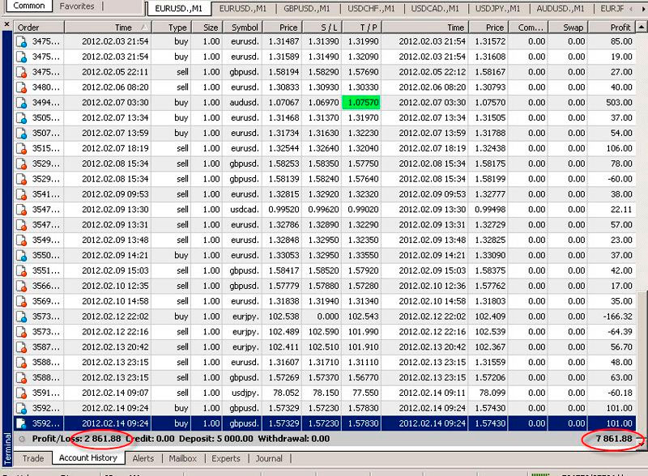Select the Favorites tab in Navigator

point(77,6)
